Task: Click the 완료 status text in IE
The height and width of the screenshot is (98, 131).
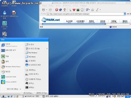Action: point(41,27)
